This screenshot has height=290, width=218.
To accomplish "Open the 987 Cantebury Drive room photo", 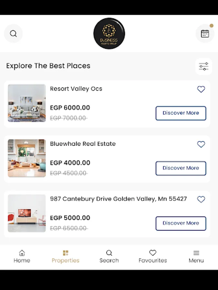I will click(x=27, y=213).
